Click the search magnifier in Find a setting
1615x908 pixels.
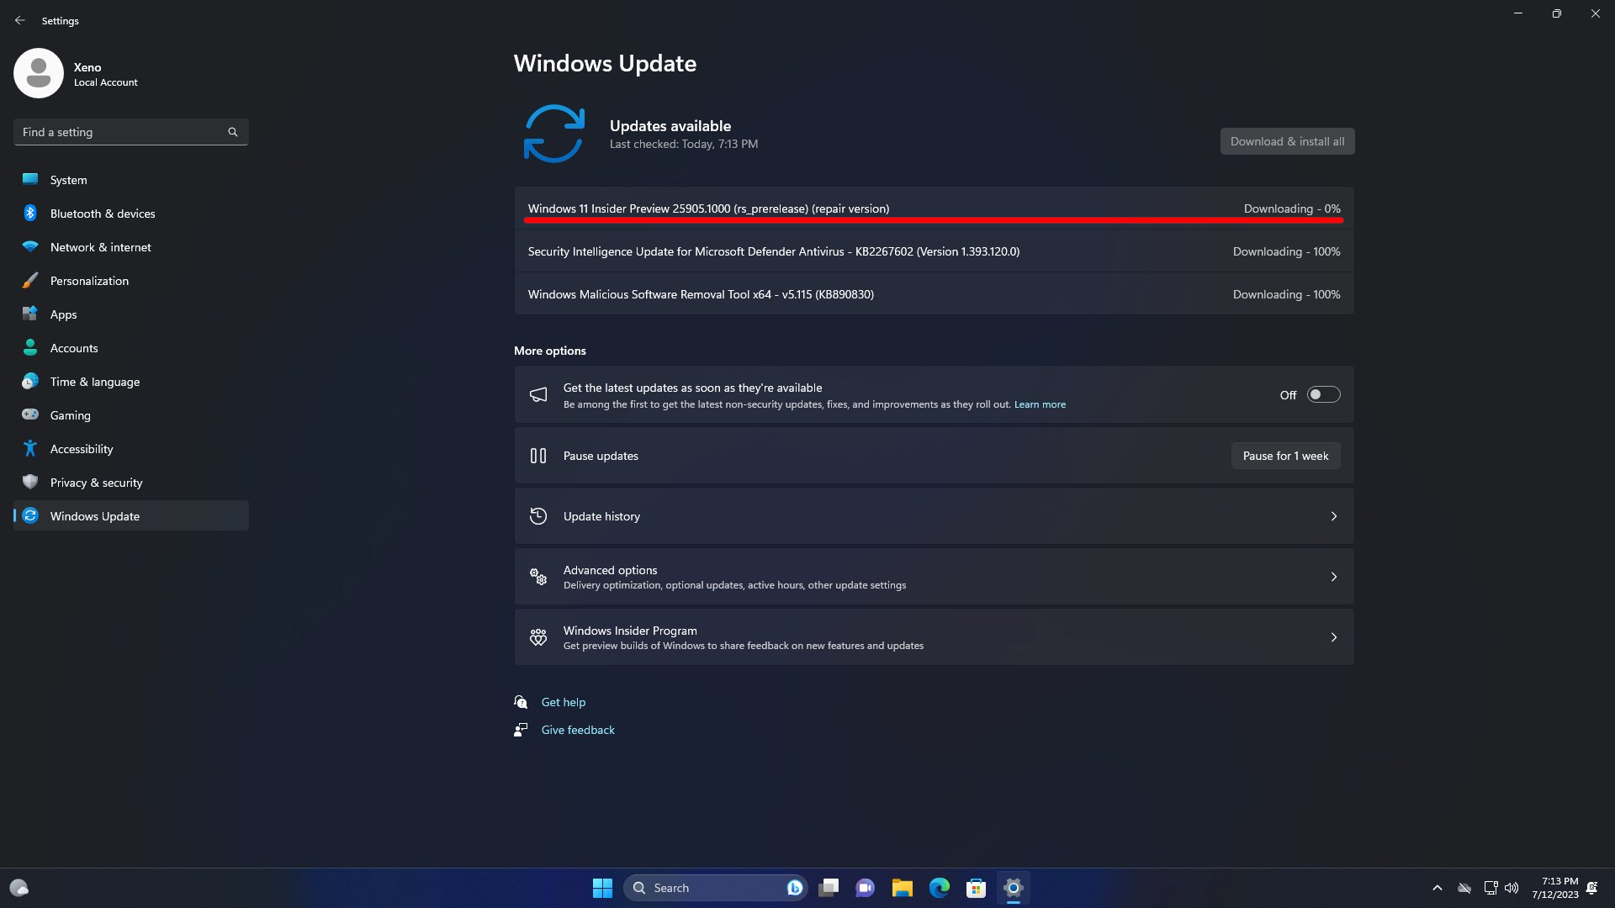233,132
